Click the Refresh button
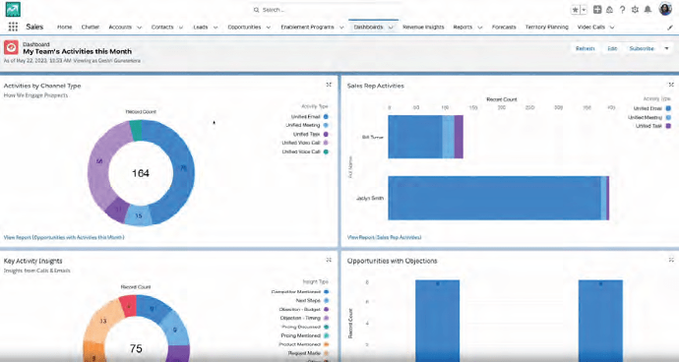Screen dimensions: 679x362 click(586, 48)
